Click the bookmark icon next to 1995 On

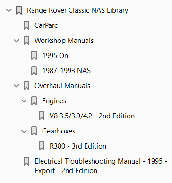(x=34, y=56)
